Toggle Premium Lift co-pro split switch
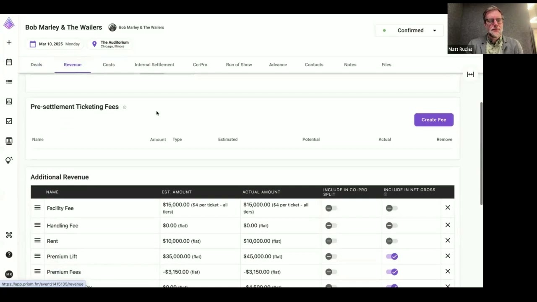537x302 pixels. click(331, 256)
